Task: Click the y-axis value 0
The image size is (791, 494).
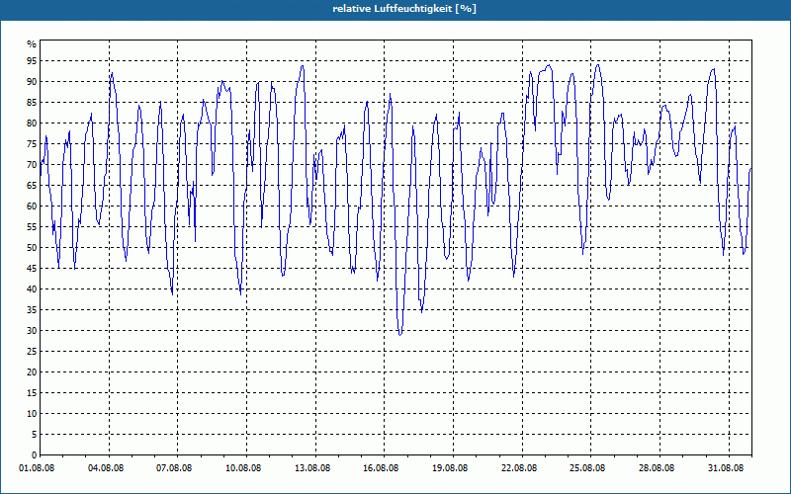Action: (x=35, y=454)
